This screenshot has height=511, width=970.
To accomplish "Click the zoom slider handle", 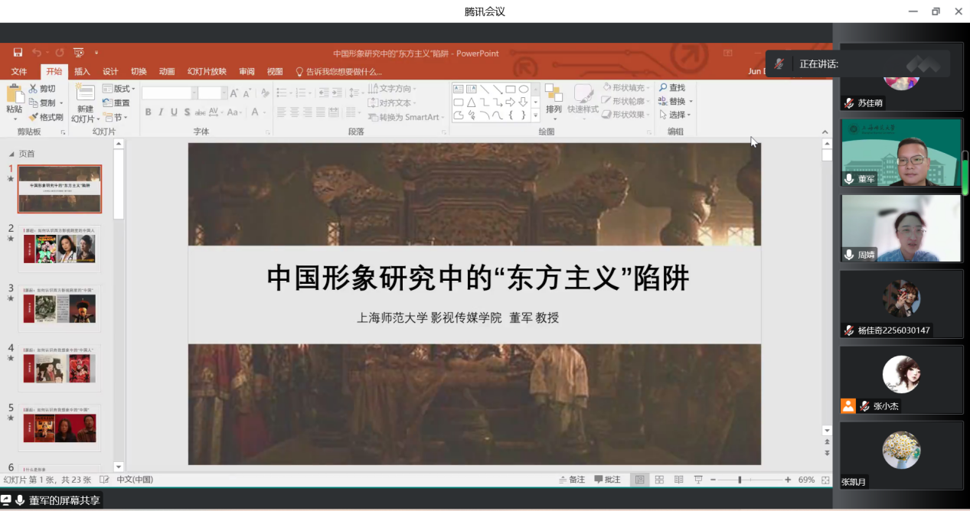I will click(740, 480).
